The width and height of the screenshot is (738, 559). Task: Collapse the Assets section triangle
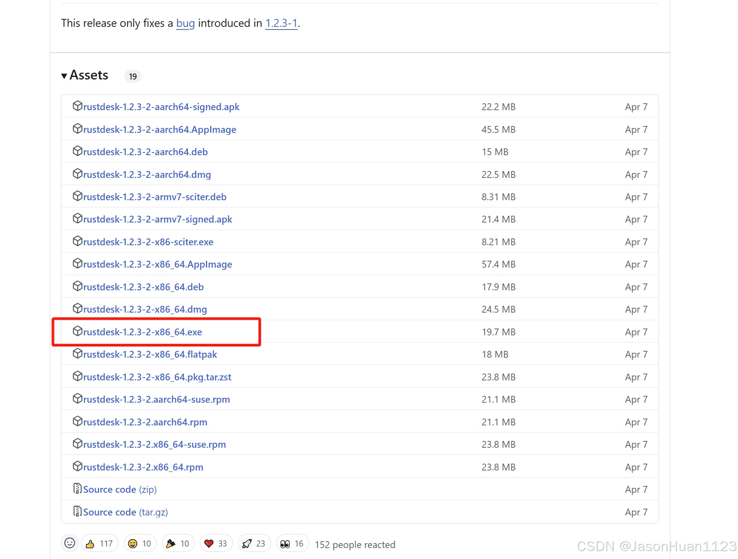tap(64, 76)
